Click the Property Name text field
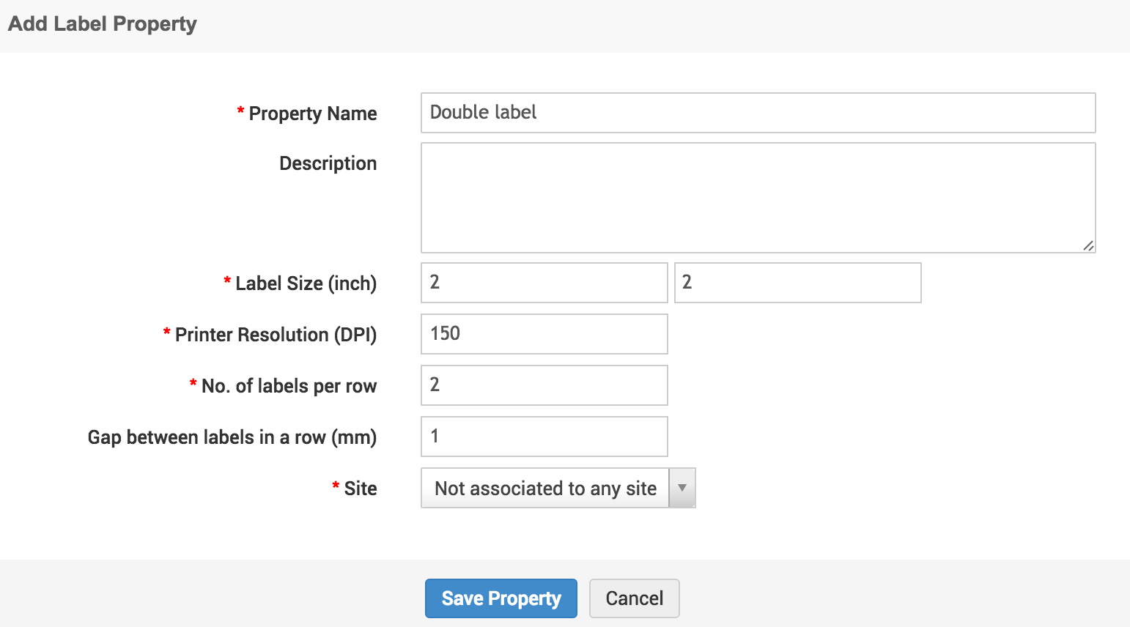 point(758,113)
